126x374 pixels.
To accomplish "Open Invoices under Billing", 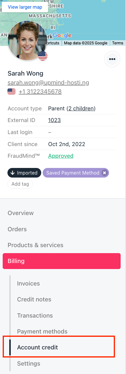I will click(x=28, y=283).
